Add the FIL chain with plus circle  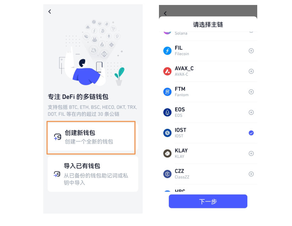coord(251,51)
